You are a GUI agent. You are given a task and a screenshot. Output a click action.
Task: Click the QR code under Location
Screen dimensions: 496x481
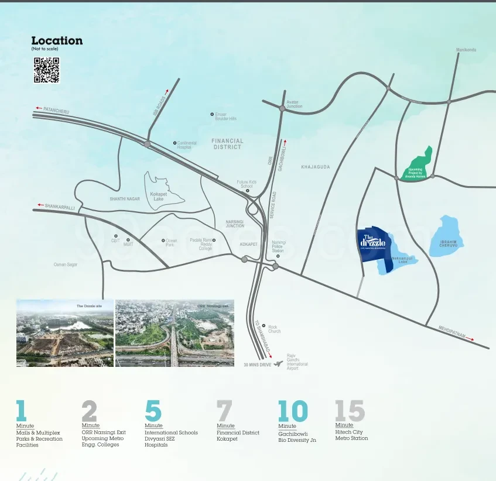tap(46, 70)
